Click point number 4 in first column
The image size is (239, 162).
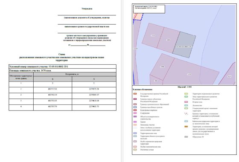click(21, 107)
